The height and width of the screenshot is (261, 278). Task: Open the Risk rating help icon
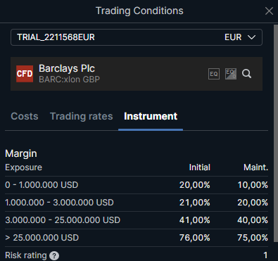[54, 255]
